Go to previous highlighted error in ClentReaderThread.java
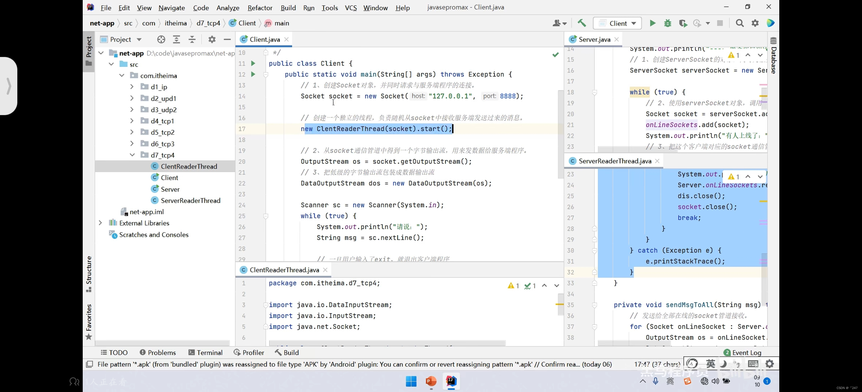The image size is (862, 392). pos(544,286)
